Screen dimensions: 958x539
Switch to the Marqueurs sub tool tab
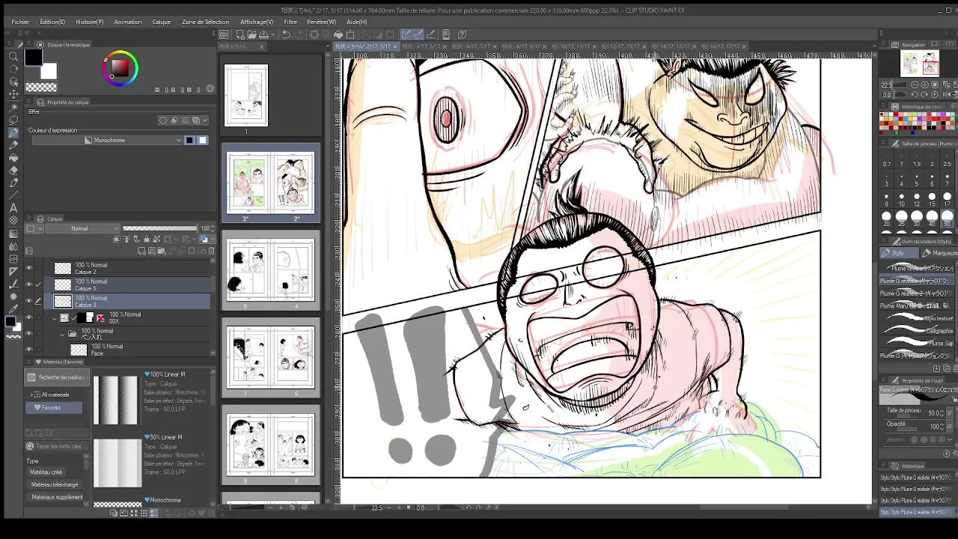940,253
